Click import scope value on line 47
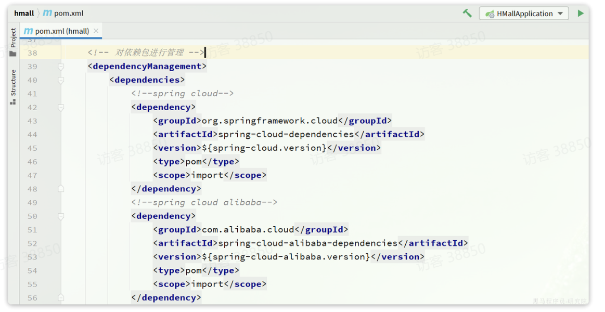The width and height of the screenshot is (605, 312). click(x=207, y=175)
